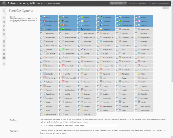Click the Quebec Buzz label
The height and width of the screenshot is (138, 173).
point(70,90)
